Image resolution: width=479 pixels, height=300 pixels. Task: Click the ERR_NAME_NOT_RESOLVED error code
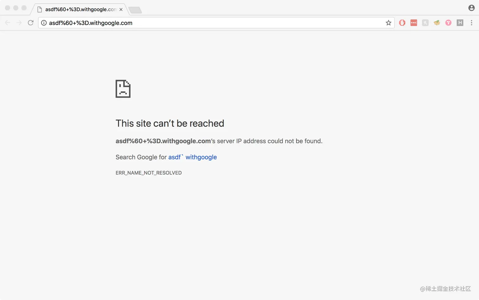click(x=149, y=173)
